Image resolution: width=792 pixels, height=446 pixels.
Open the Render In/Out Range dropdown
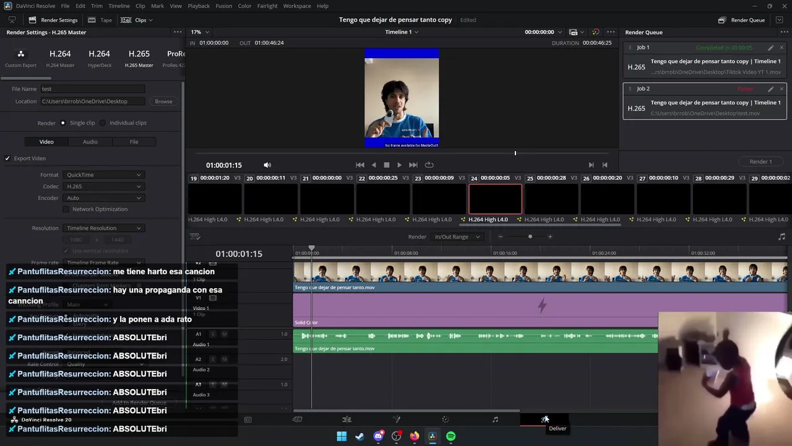tap(457, 237)
